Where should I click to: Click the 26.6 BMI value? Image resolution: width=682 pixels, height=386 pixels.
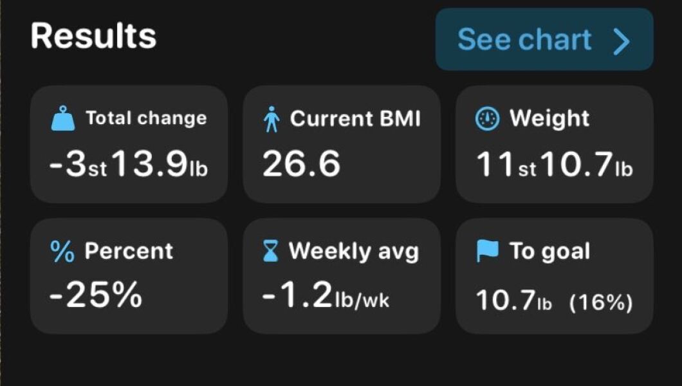pos(301,165)
